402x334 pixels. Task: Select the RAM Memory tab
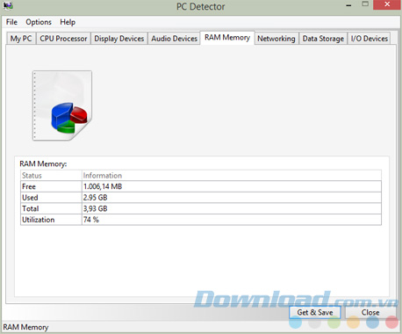point(227,38)
